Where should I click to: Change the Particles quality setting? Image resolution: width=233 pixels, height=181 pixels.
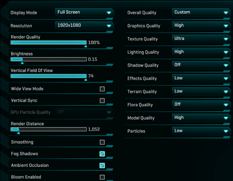tap(201, 131)
